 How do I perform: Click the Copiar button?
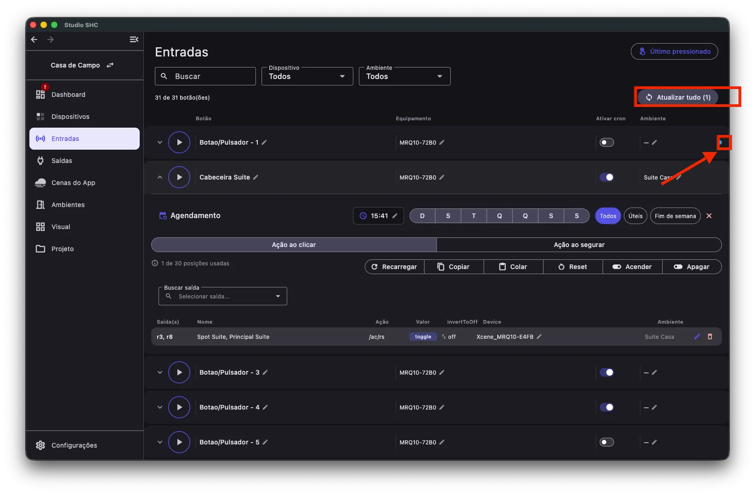[x=454, y=267]
